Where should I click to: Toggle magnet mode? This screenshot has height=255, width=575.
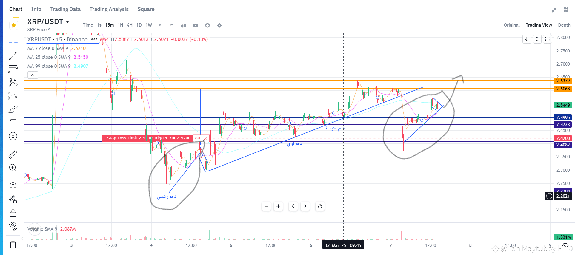(13, 186)
